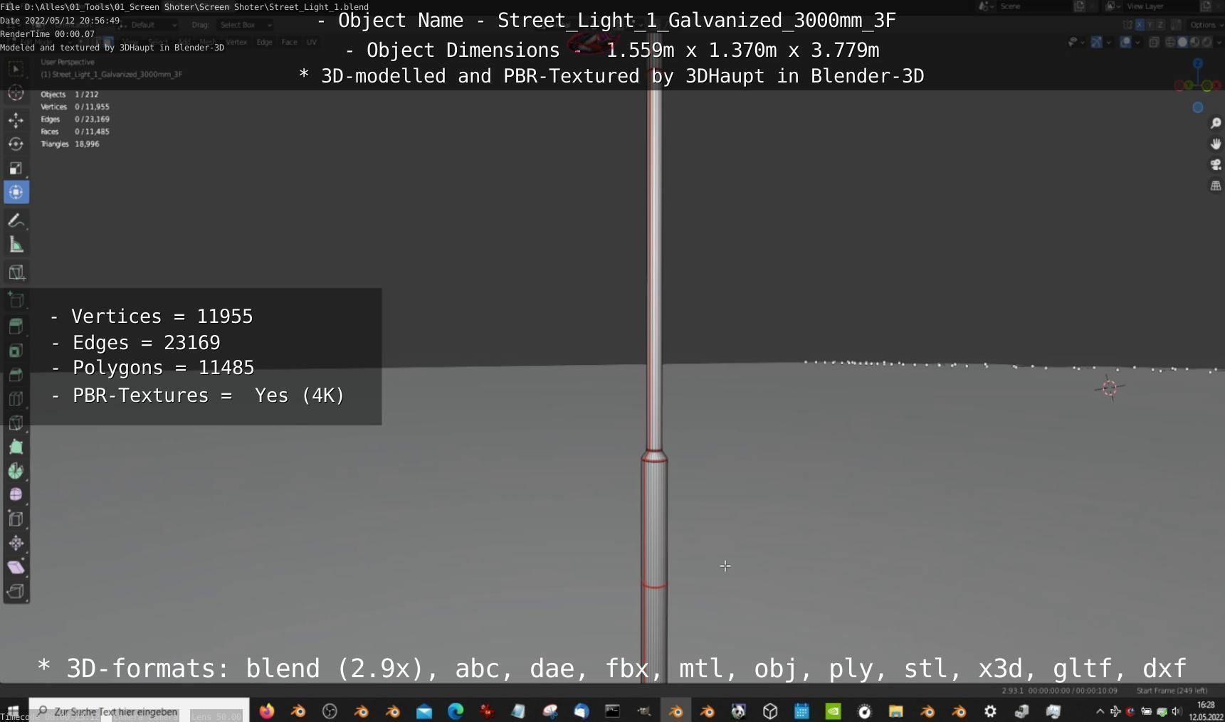Open Firefox from the taskbar

267,711
